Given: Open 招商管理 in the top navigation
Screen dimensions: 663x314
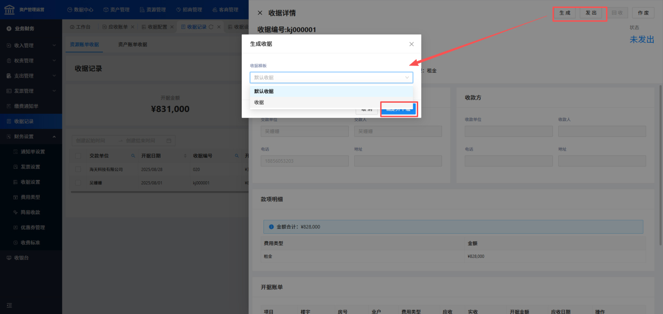Looking at the screenshot, I should pos(189,10).
